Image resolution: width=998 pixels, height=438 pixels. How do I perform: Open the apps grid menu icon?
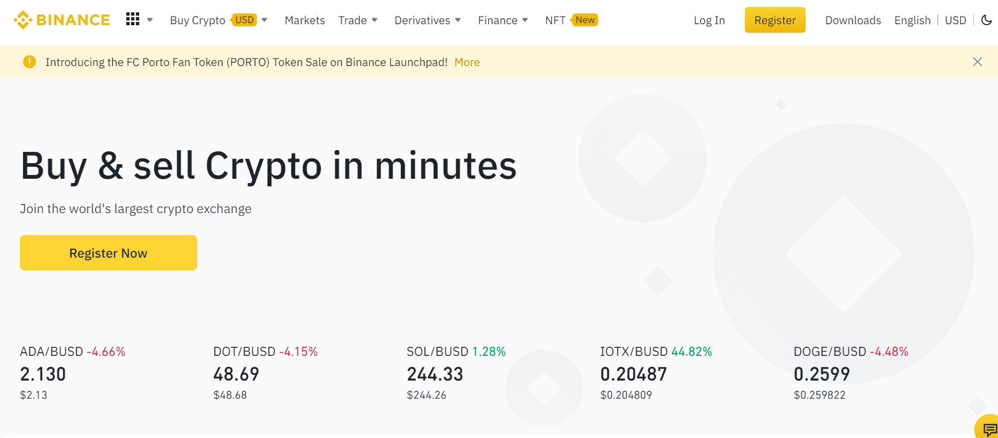pos(133,20)
